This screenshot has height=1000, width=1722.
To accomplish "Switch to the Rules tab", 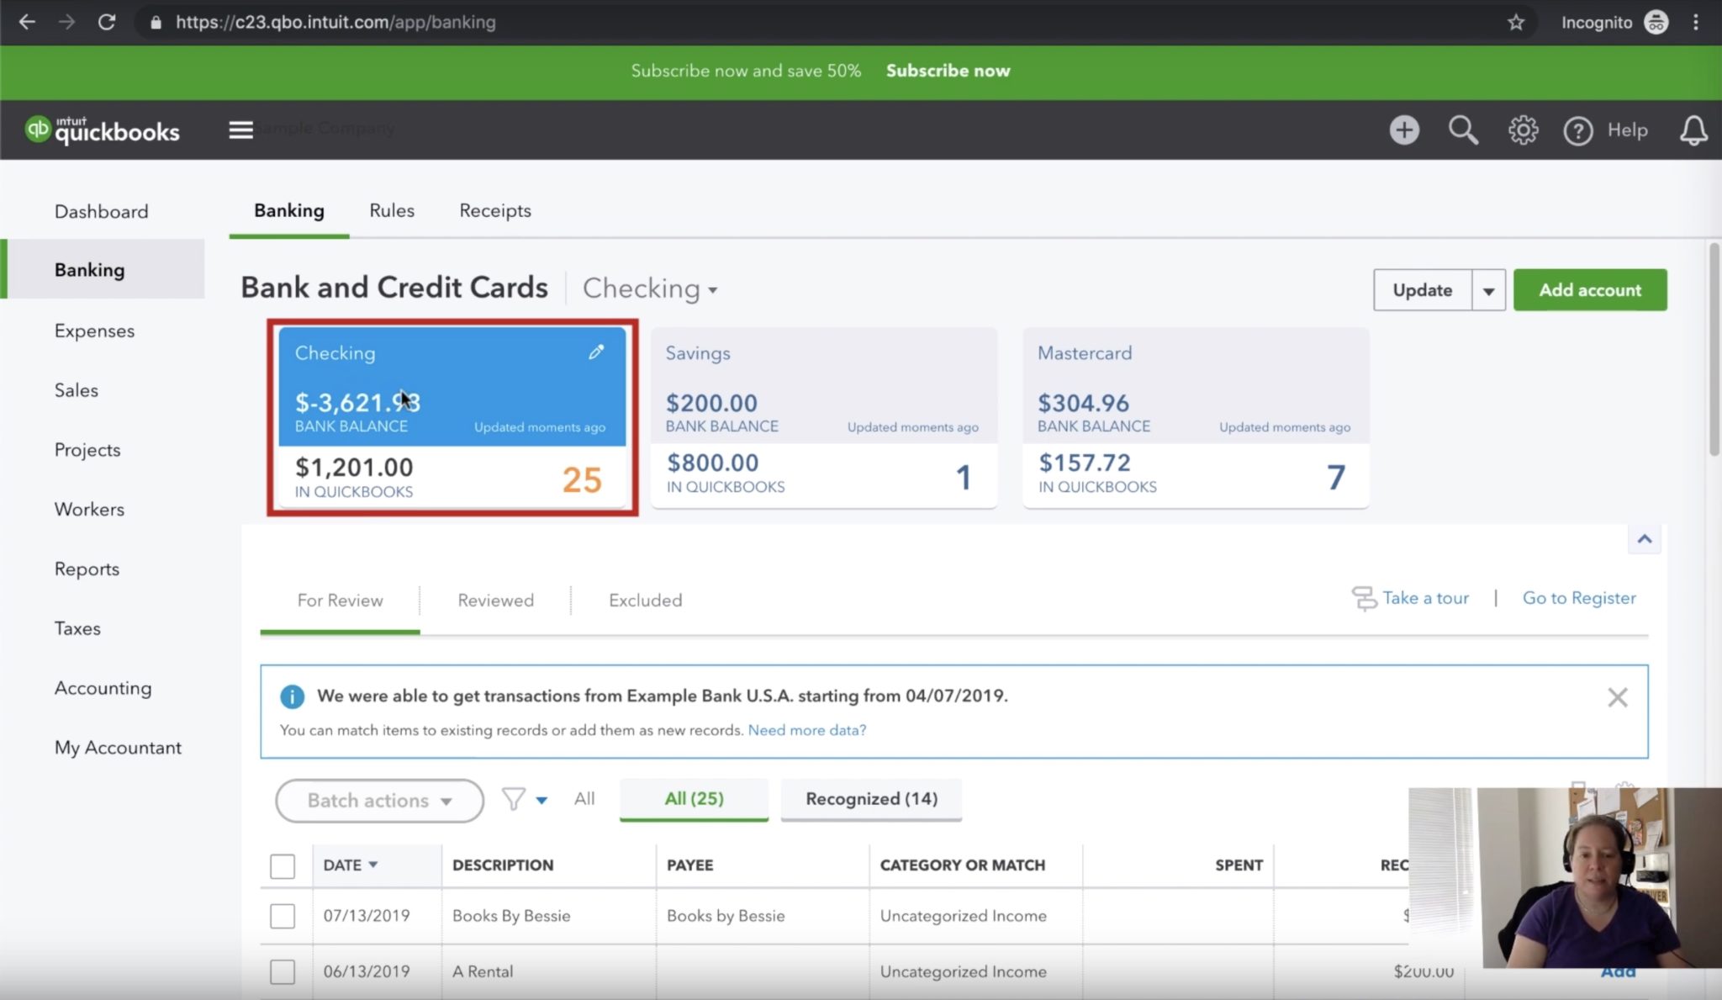I will coord(392,210).
